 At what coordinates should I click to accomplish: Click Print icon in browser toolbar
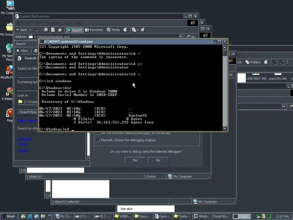[143, 30]
